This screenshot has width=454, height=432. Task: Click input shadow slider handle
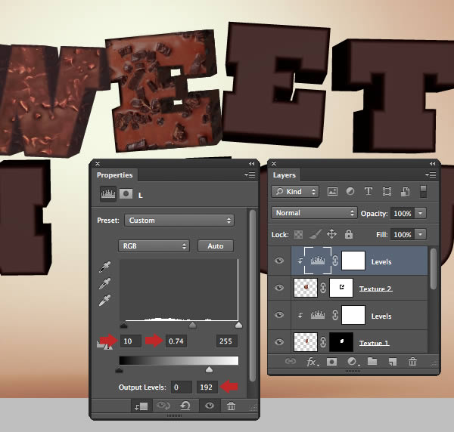123,325
